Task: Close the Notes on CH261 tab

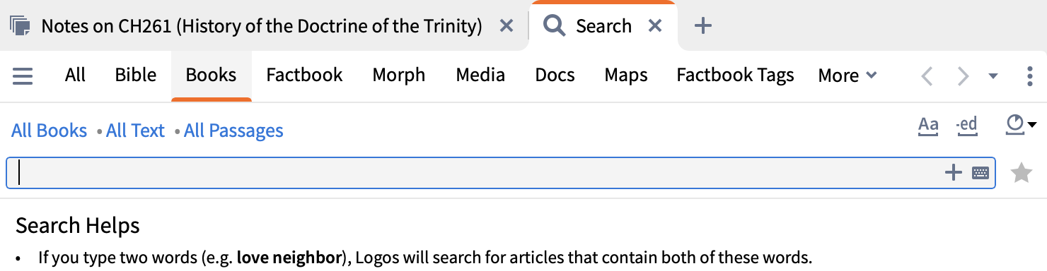Action: (507, 26)
